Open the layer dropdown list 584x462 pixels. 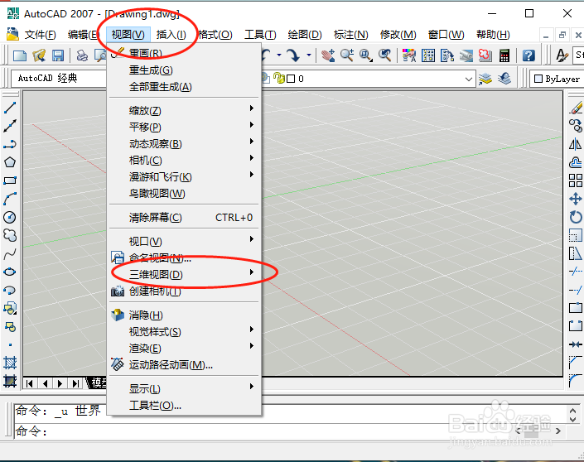click(469, 79)
